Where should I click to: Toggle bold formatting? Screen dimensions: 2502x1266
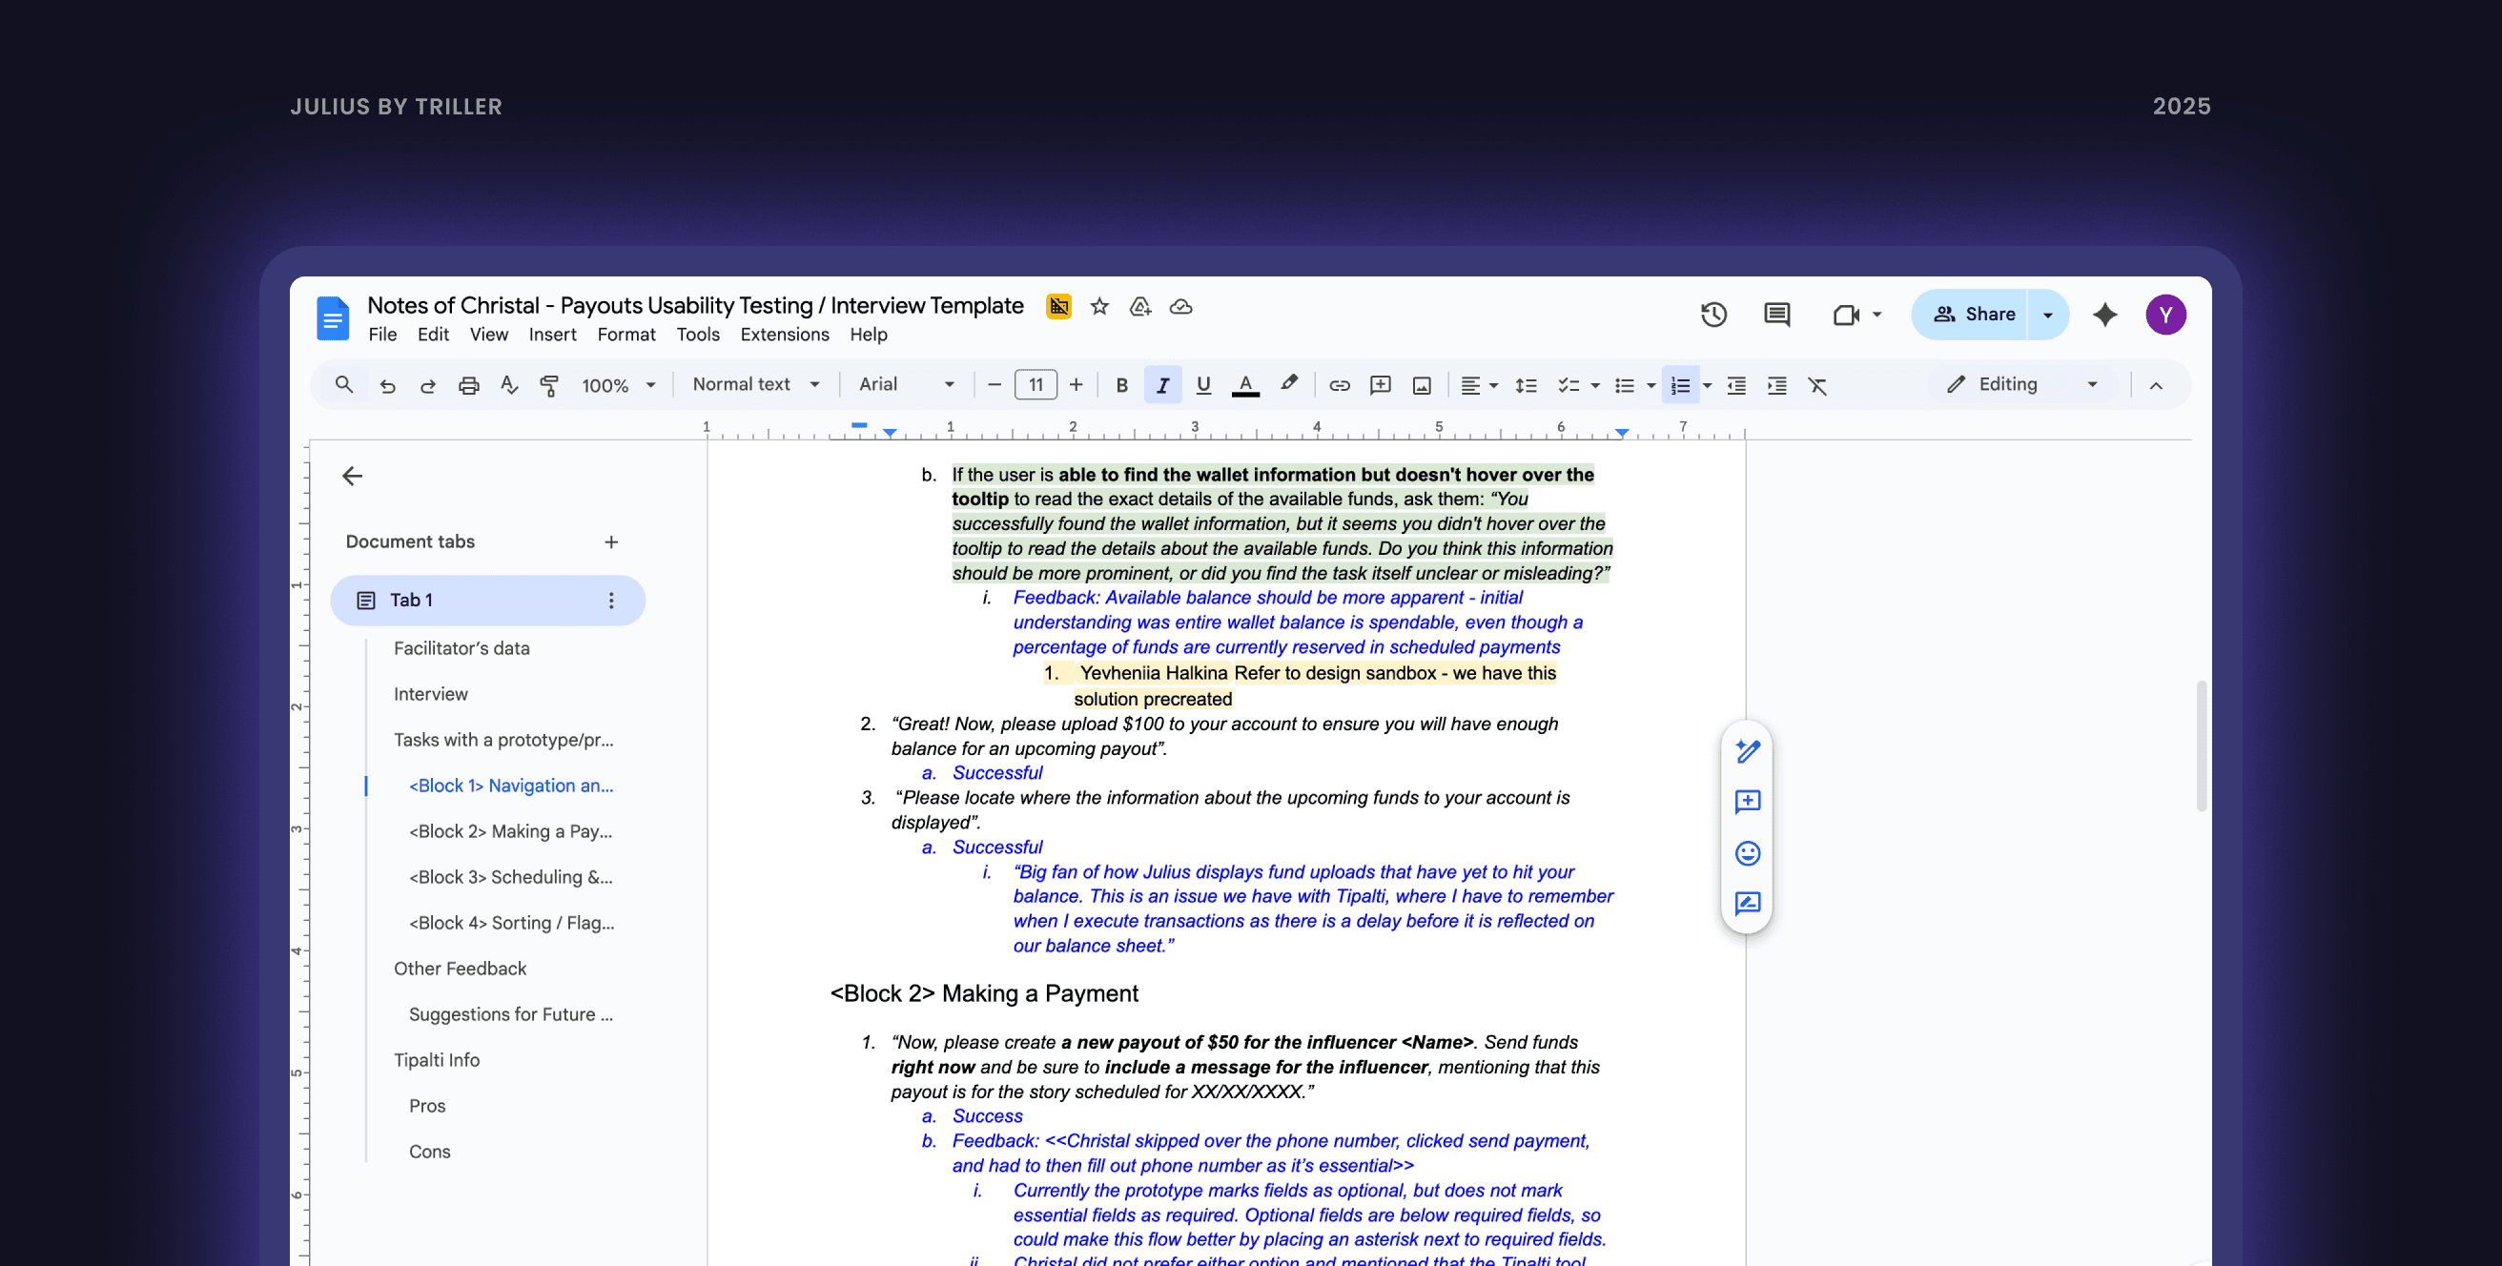[1121, 385]
